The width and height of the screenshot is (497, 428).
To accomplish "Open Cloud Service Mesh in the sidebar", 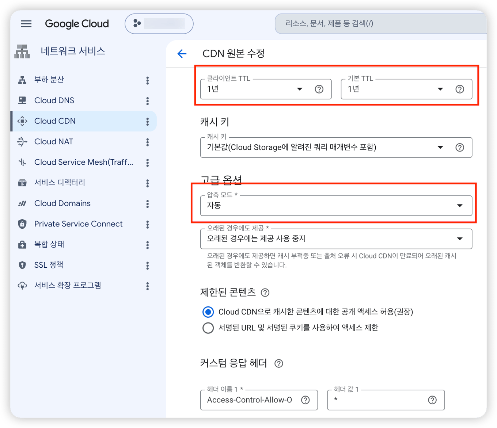I will tap(84, 162).
